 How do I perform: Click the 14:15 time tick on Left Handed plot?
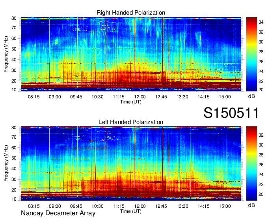pos(204,206)
